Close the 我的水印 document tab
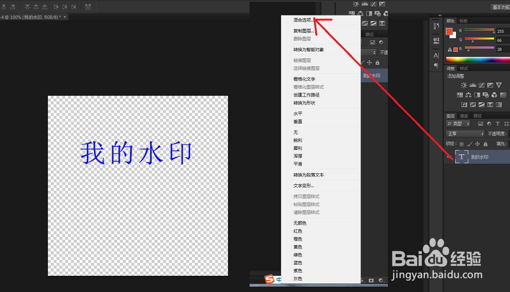The height and width of the screenshot is (292, 510). point(65,17)
